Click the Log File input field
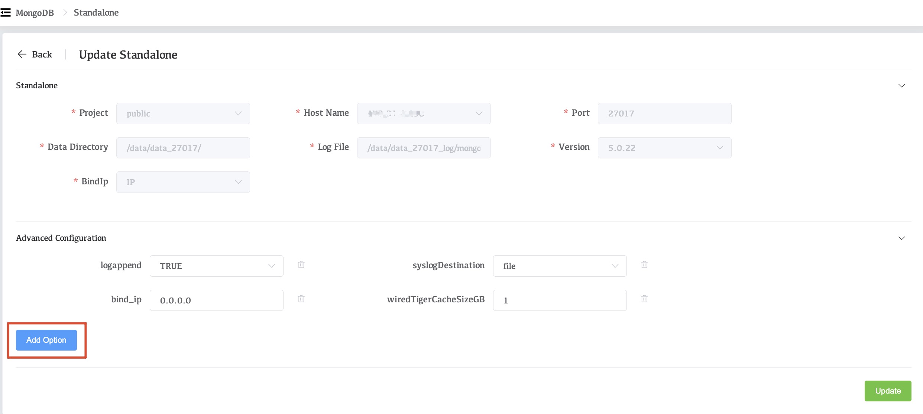 424,148
